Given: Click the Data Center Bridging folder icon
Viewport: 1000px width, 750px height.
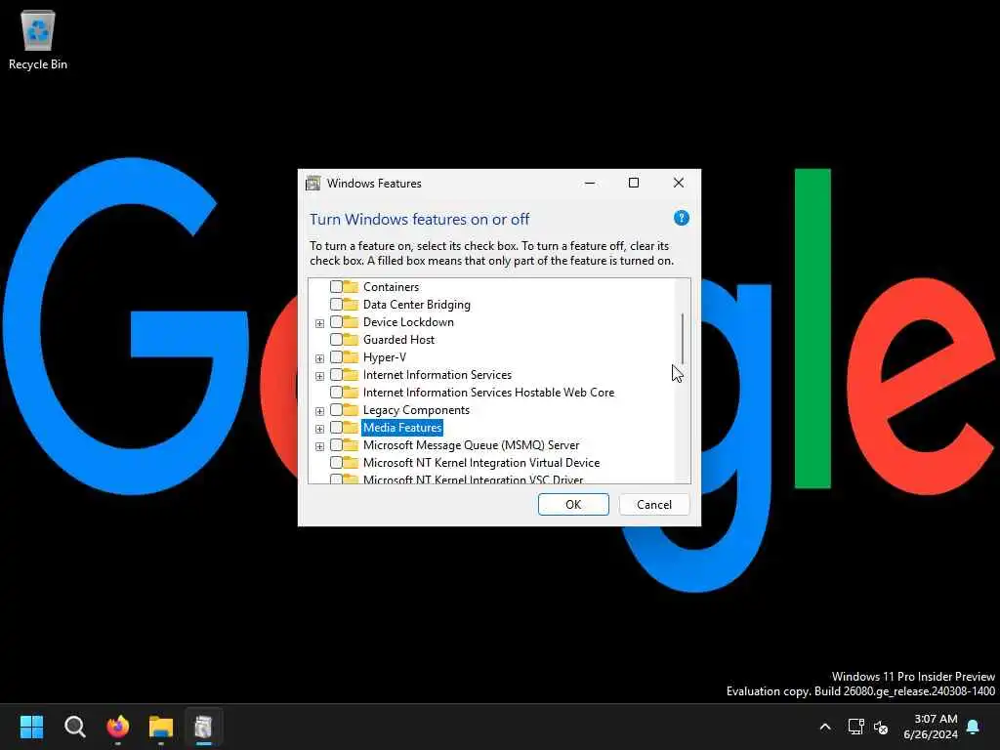Looking at the screenshot, I should pyautogui.click(x=351, y=305).
